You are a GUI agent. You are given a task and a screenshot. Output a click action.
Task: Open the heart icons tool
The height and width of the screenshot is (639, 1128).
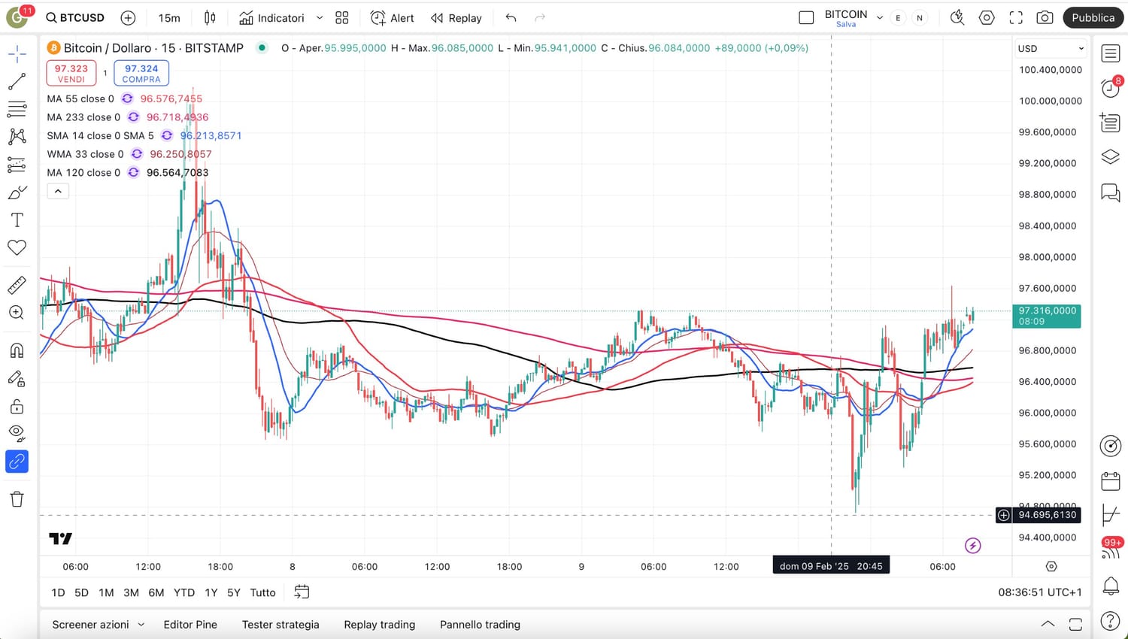pos(17,248)
